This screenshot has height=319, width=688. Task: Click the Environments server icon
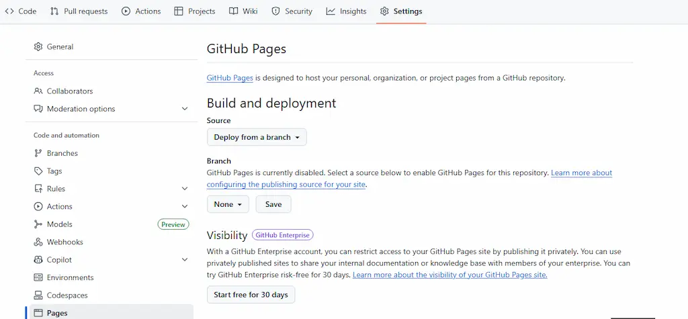point(38,277)
